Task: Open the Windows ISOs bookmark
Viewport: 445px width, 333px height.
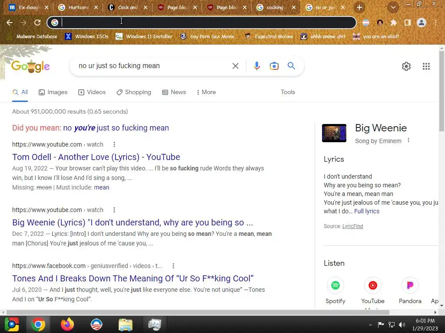Action: pyautogui.click(x=87, y=36)
